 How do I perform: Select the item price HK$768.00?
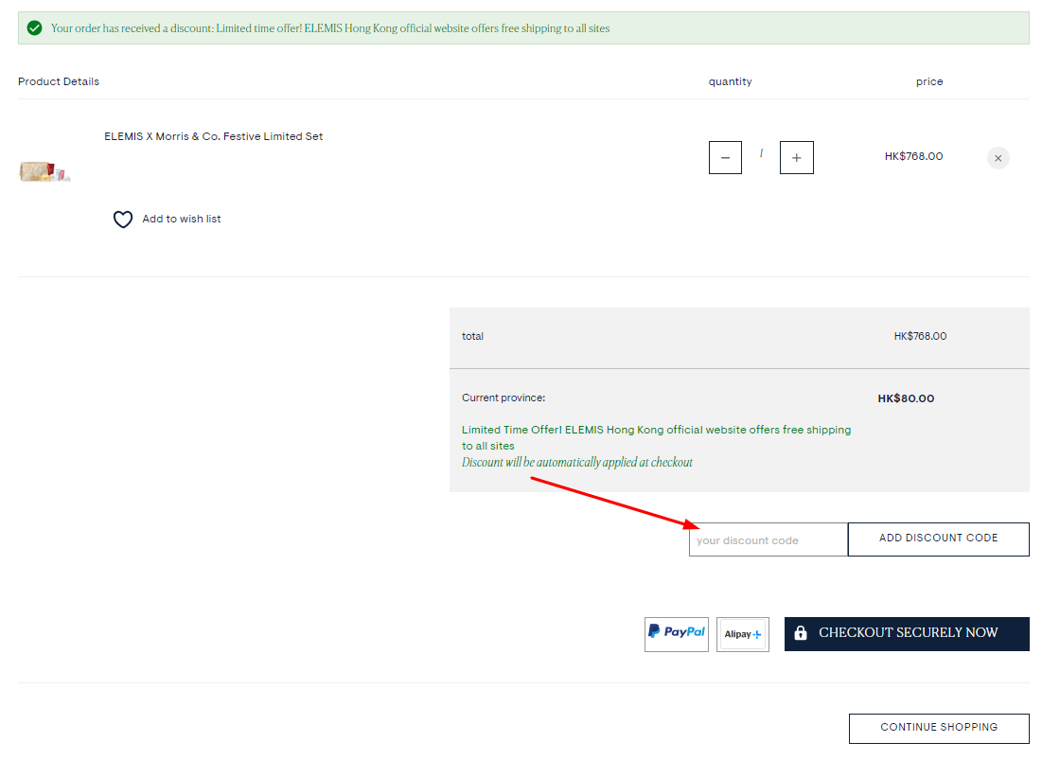[x=913, y=156]
